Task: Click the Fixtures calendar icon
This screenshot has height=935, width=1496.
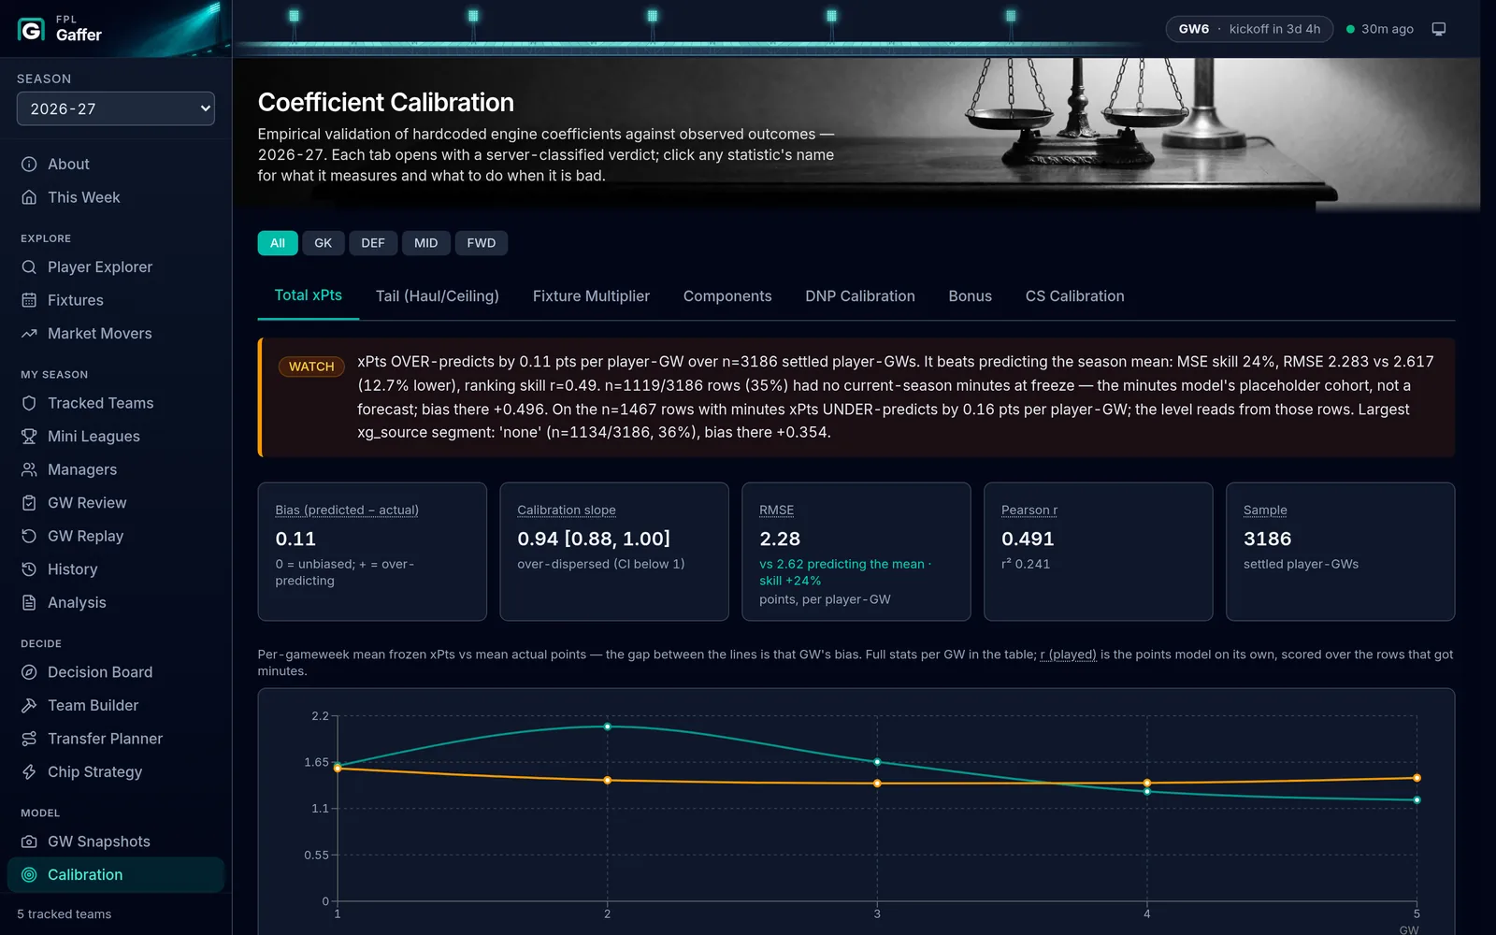Action: (29, 300)
